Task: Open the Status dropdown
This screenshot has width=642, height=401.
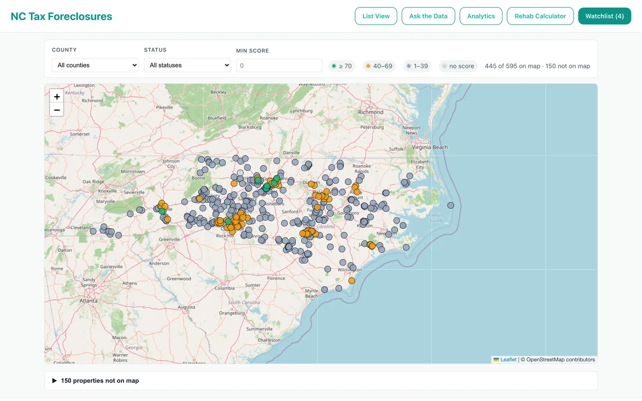Action: coord(187,65)
